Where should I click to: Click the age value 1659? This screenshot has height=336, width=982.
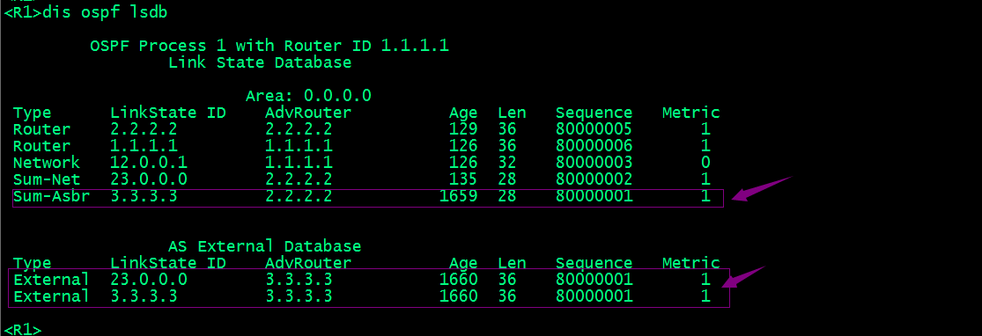point(459,196)
